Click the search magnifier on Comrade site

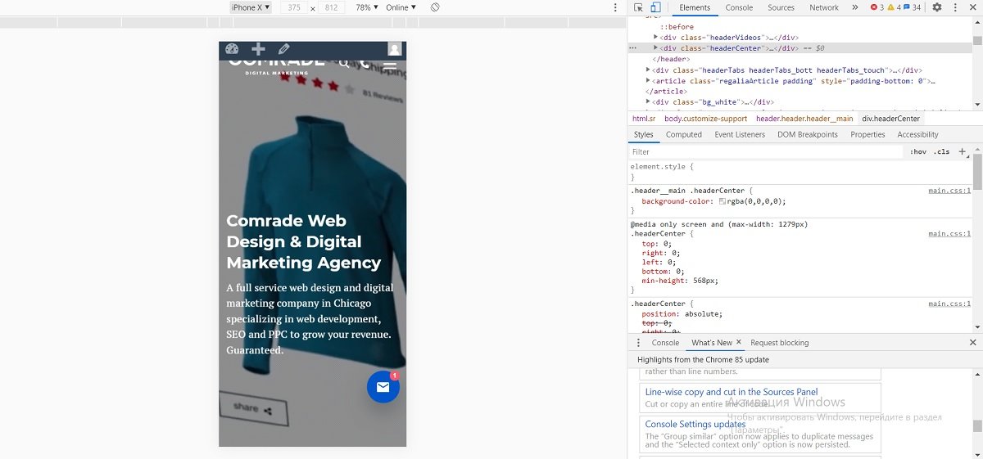click(344, 63)
